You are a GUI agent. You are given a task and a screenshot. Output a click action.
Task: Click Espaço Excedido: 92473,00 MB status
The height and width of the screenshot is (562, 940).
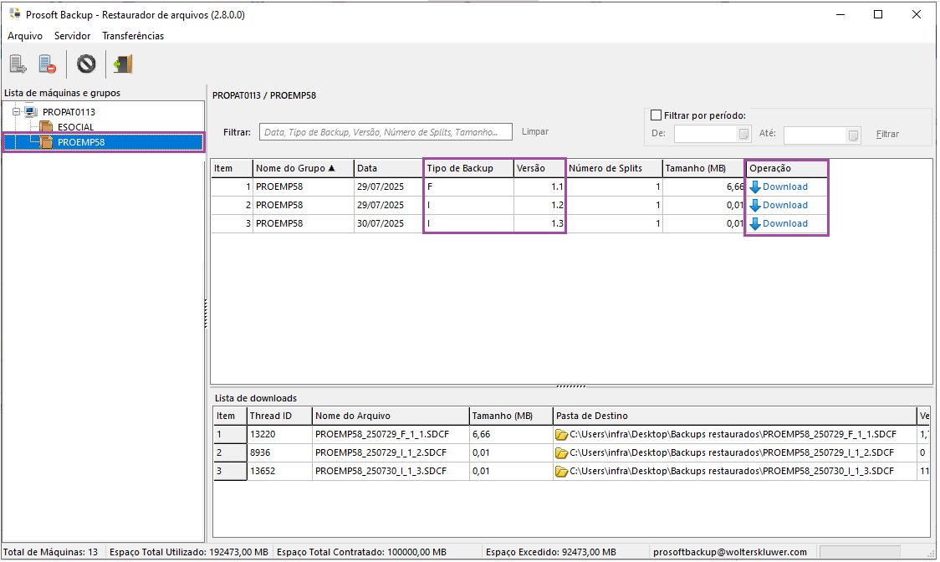(x=550, y=552)
